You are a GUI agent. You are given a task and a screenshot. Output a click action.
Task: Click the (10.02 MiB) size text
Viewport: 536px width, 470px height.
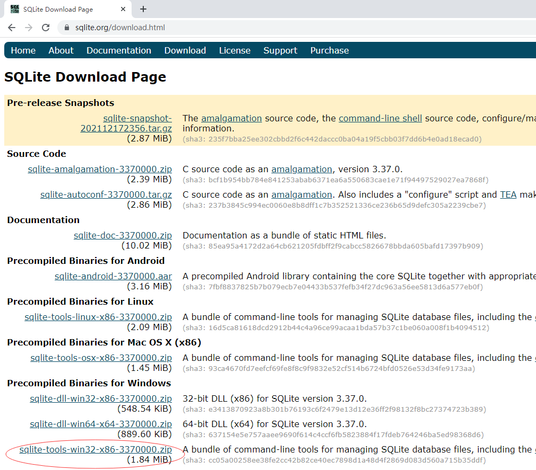click(146, 245)
